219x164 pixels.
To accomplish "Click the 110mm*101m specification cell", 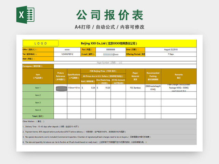I will pyautogui.click(x=74, y=88).
